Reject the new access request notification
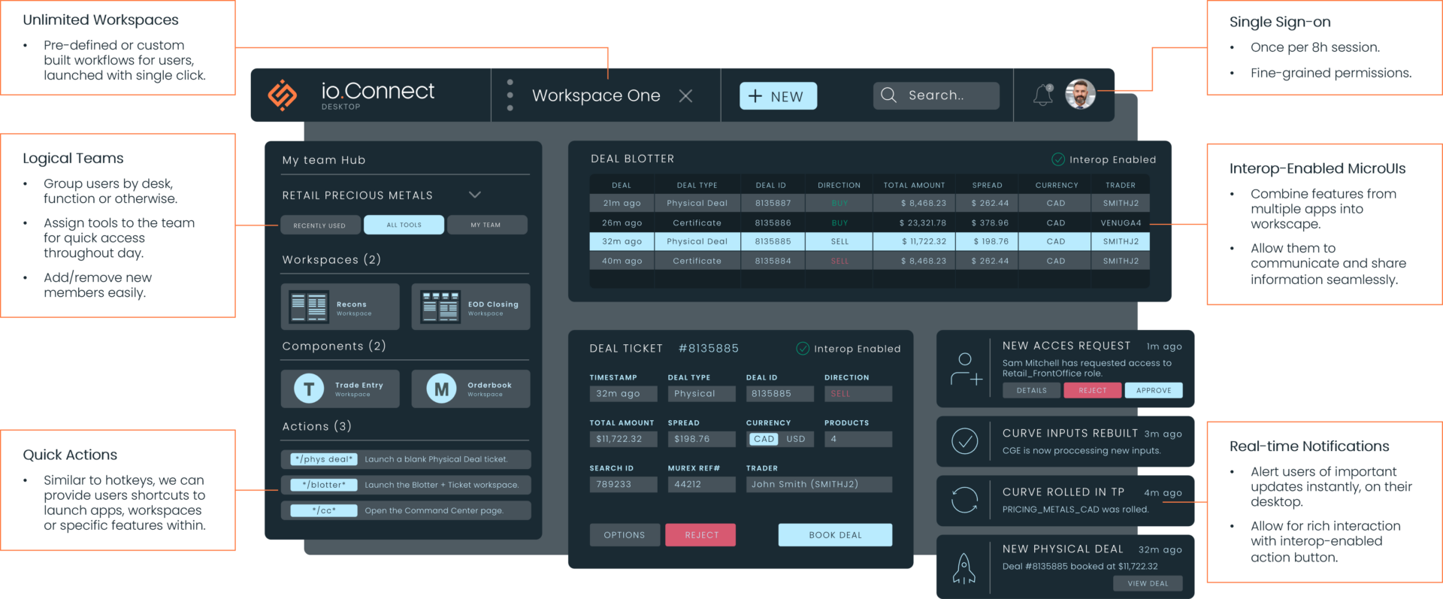 (1093, 390)
